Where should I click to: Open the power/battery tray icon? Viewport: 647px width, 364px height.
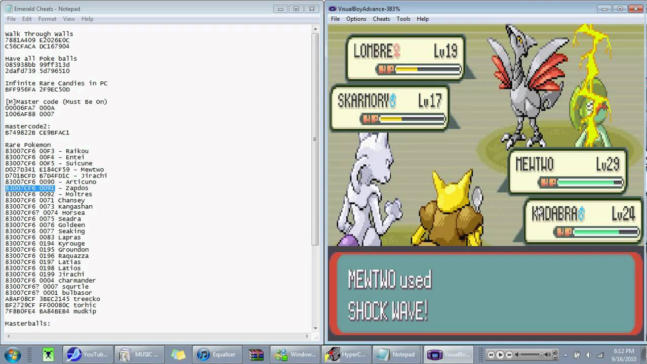577,355
